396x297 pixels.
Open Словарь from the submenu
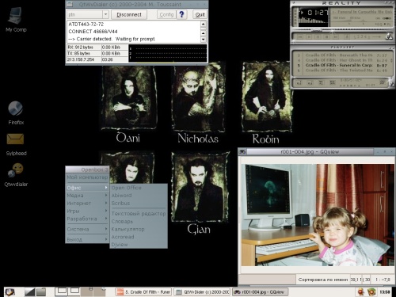139,221
